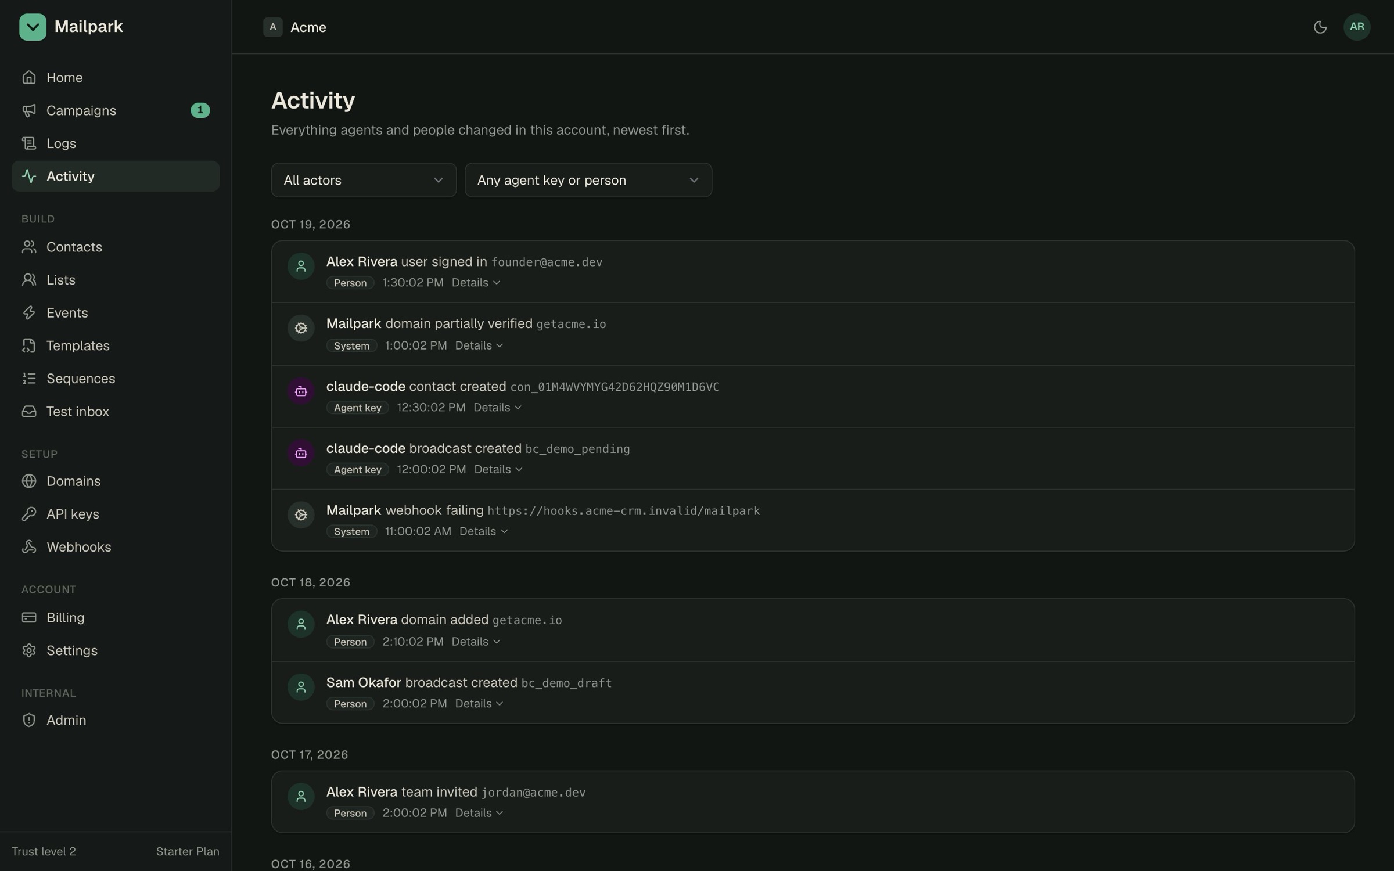The image size is (1394, 871).
Task: Go to Home in sidebar
Action: [x=116, y=77]
